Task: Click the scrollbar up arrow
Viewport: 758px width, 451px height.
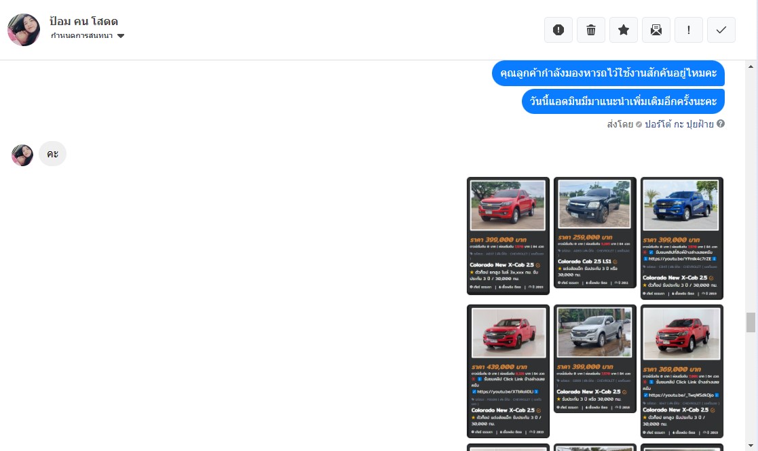Action: [x=751, y=66]
